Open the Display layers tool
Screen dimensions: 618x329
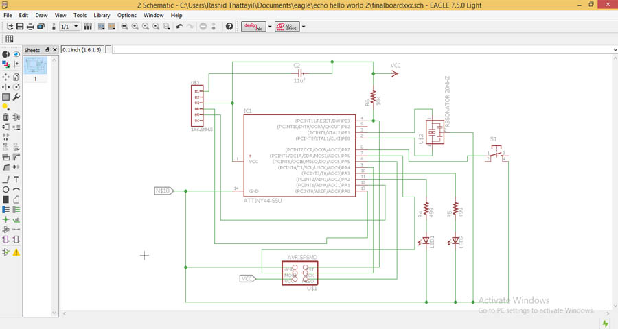click(x=5, y=64)
